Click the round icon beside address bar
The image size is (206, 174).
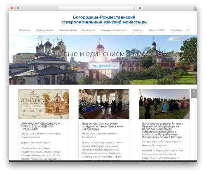pos(140,8)
